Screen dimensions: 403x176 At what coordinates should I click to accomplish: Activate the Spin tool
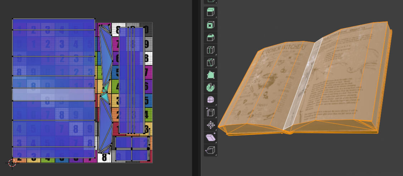coord(210,87)
